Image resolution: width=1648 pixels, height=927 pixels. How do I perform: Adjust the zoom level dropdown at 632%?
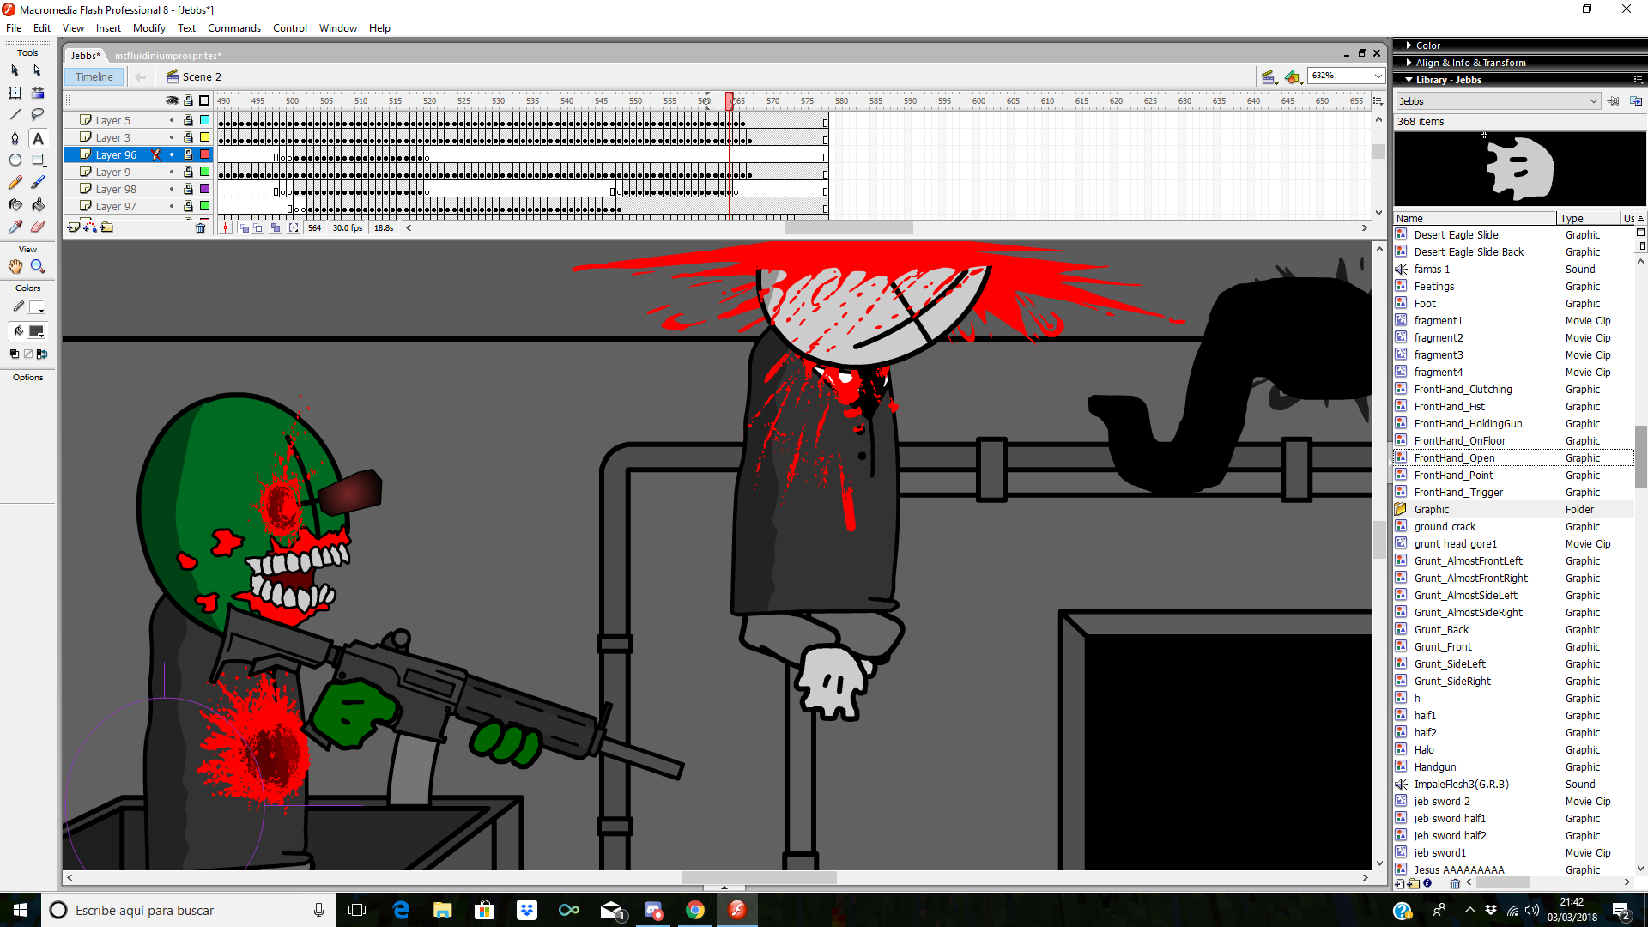pos(1342,75)
